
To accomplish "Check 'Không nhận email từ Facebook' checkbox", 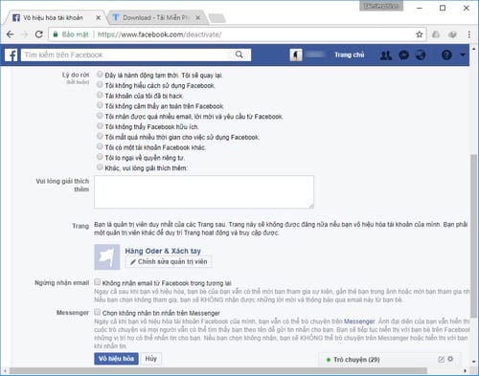I will 98,282.
